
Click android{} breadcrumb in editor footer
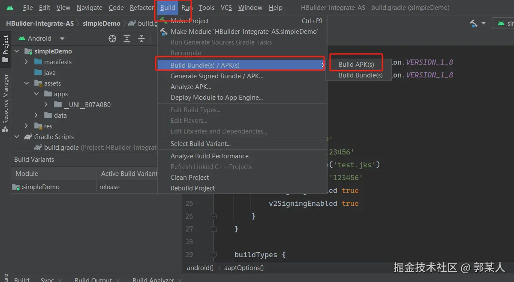[200, 268]
